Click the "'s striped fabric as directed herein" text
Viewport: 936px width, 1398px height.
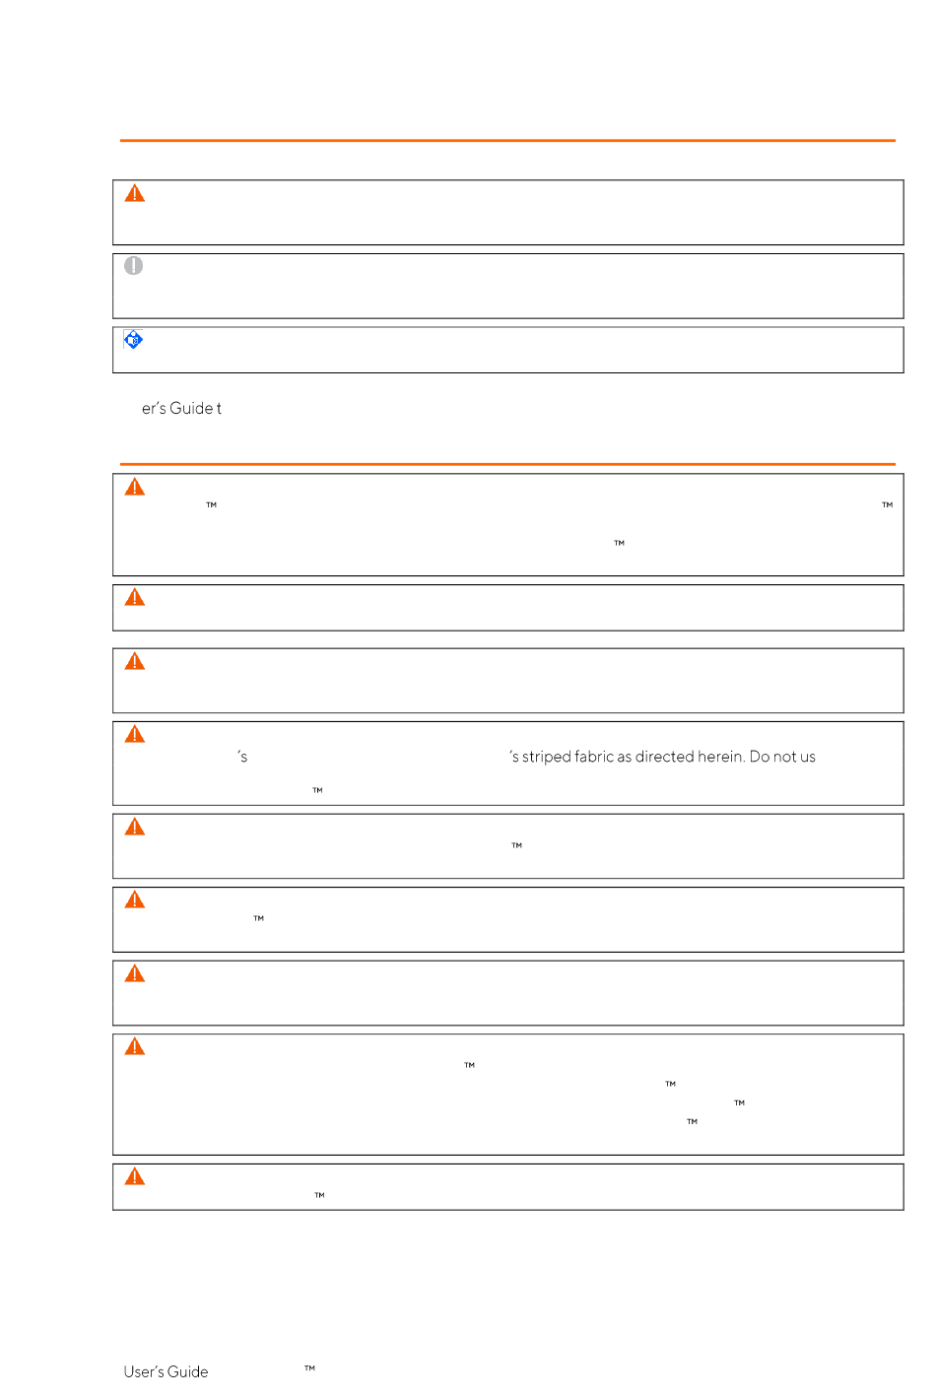627,757
